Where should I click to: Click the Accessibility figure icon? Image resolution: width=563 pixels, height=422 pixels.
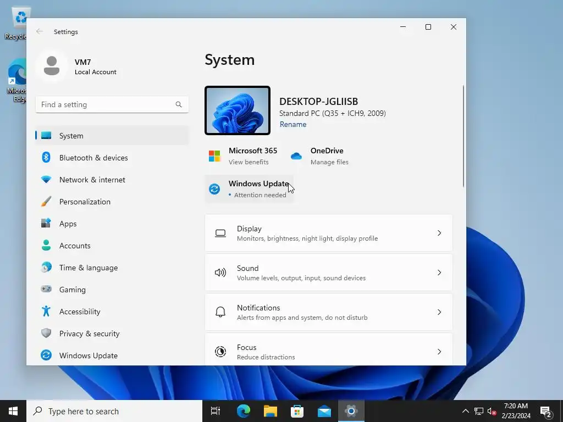[x=46, y=311]
